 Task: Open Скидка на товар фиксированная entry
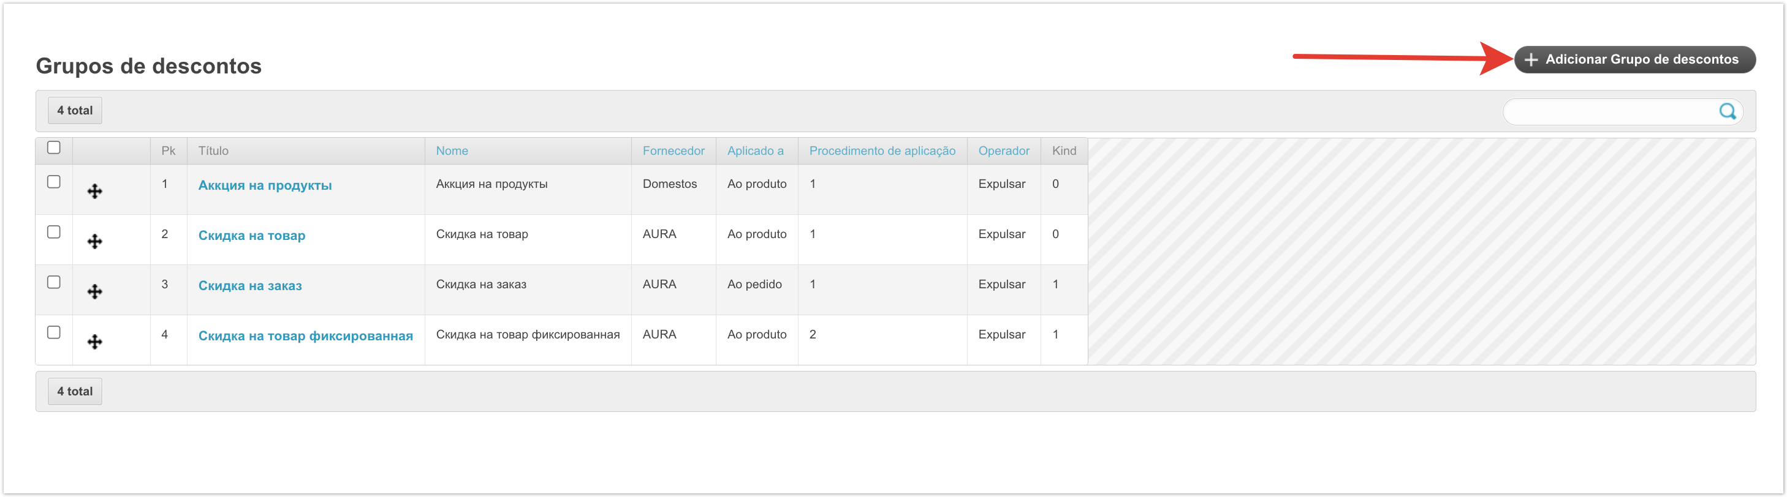point(305,336)
